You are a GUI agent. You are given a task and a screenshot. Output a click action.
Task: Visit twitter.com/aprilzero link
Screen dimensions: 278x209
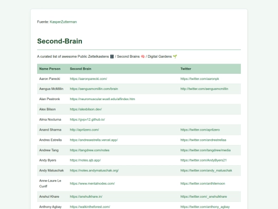click(200, 130)
